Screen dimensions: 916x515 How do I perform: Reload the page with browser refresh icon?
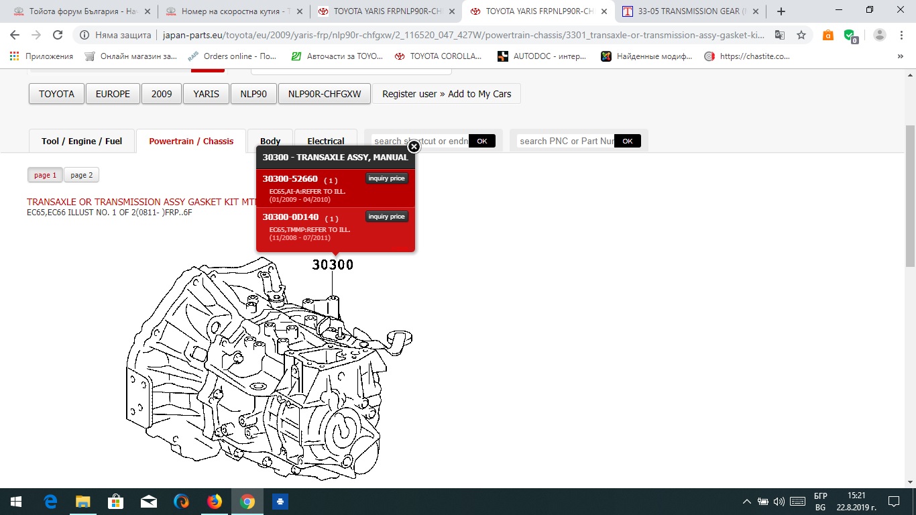pyautogui.click(x=58, y=36)
